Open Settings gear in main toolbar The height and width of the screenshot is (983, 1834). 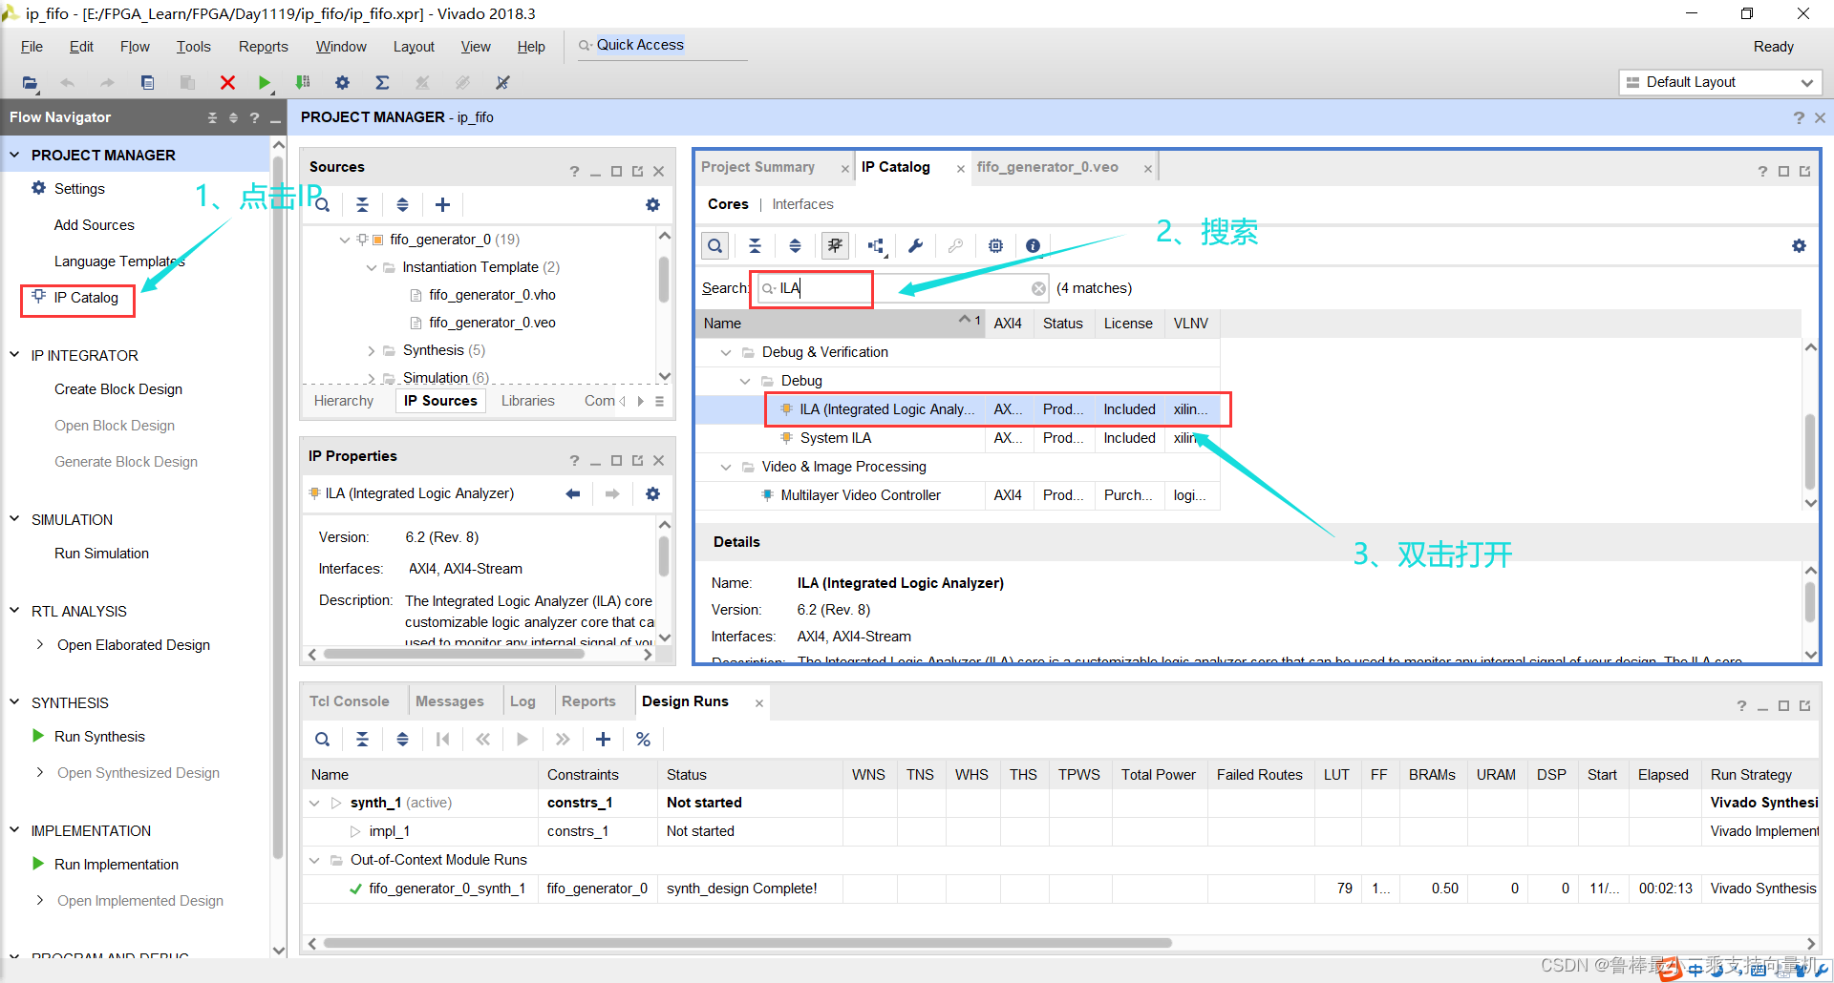click(342, 83)
